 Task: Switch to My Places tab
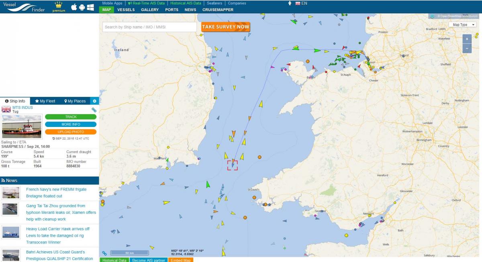(75, 101)
